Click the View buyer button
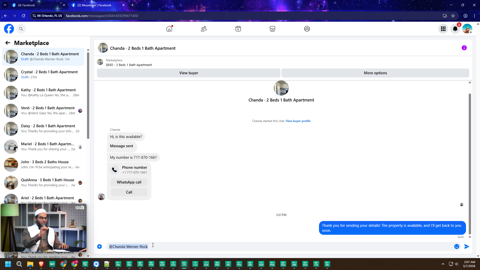Screen dimensions: 480x270 click(188, 73)
